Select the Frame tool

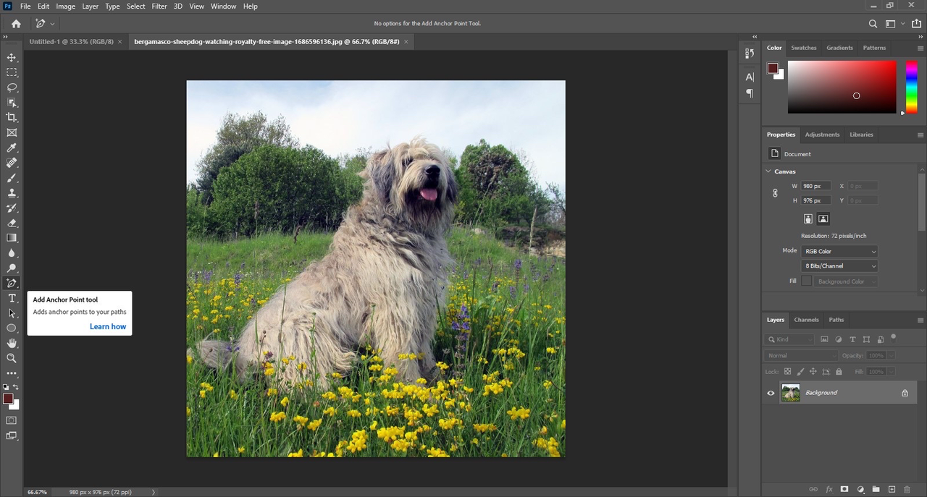tap(12, 132)
